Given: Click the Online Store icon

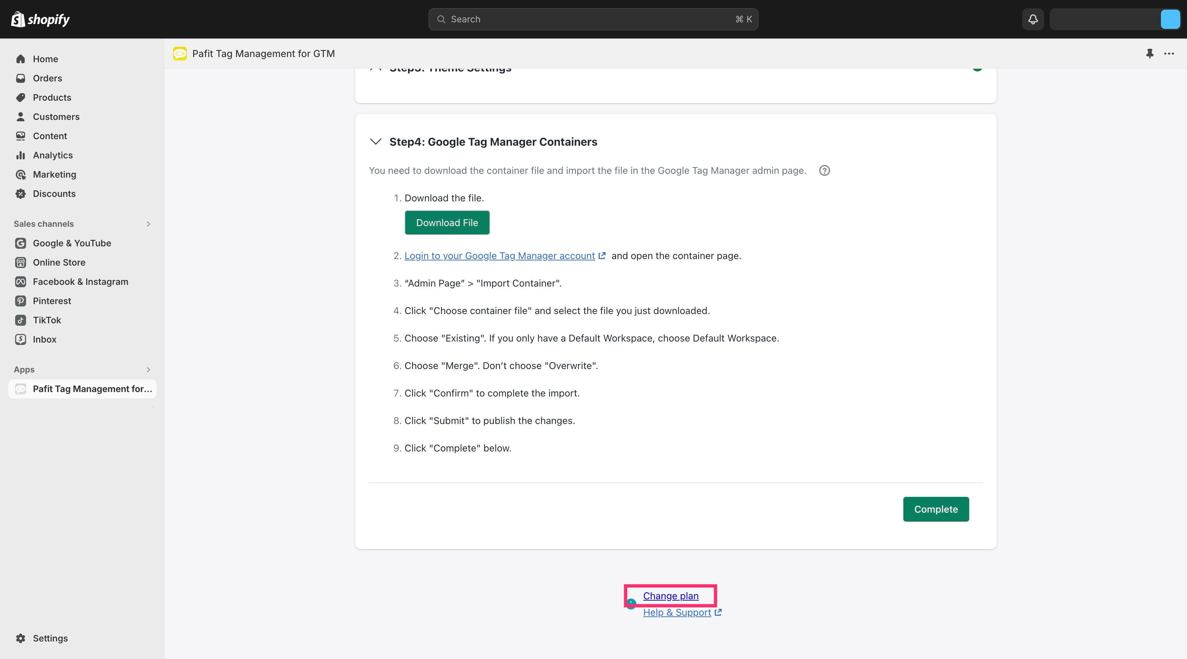Looking at the screenshot, I should [20, 262].
